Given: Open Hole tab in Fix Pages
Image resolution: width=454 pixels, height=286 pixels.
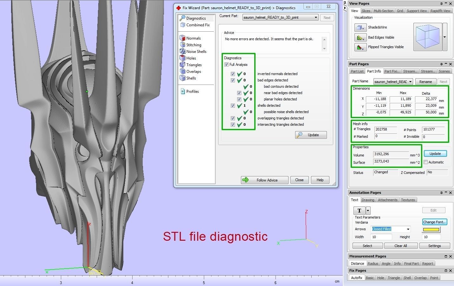Looking at the screenshot, I should tap(380, 278).
